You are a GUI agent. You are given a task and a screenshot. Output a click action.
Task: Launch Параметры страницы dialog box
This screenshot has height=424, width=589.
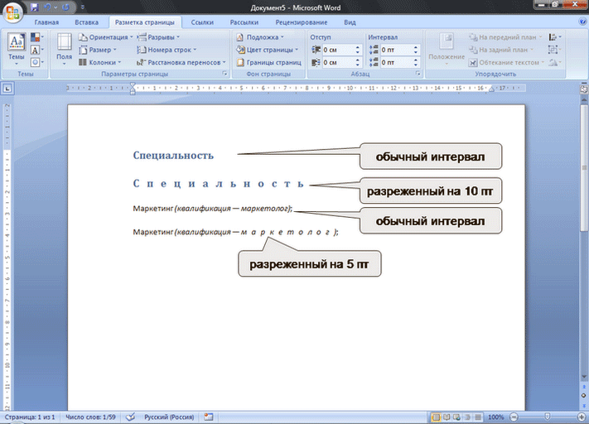[224, 74]
